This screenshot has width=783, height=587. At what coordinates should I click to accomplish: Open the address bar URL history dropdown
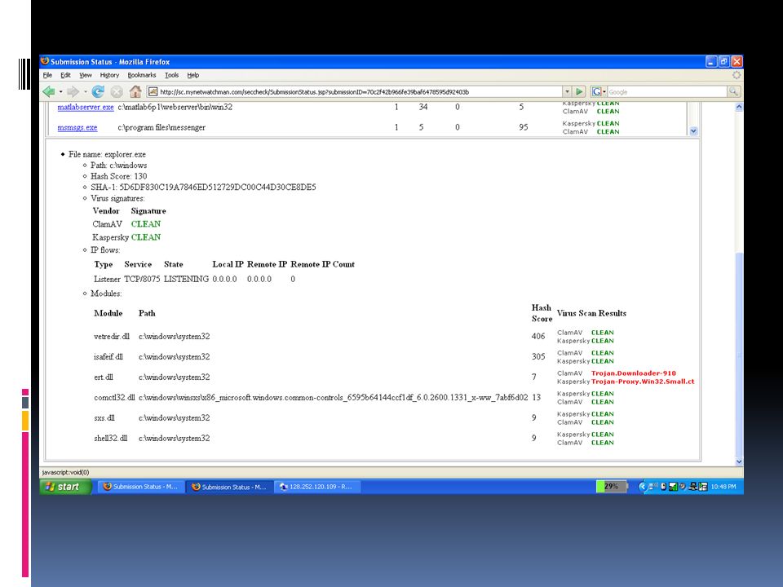pyautogui.click(x=567, y=92)
